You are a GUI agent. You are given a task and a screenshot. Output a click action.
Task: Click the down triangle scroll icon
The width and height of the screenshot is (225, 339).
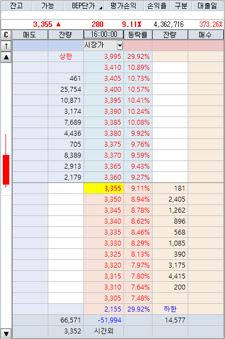tap(6, 334)
